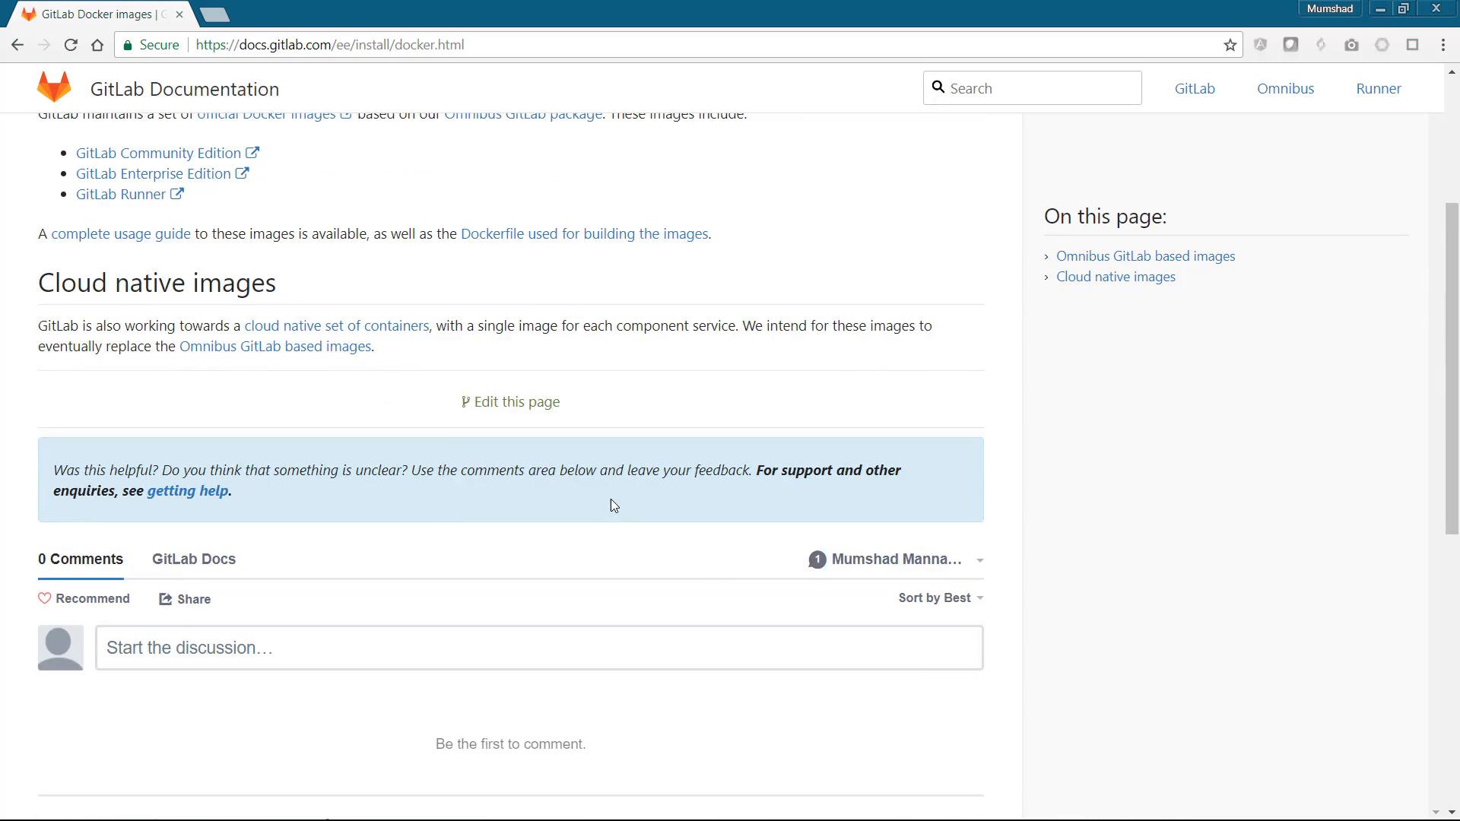Jump to Cloud native images in sidebar
Screen dimensions: 1460x821
tap(1116, 277)
